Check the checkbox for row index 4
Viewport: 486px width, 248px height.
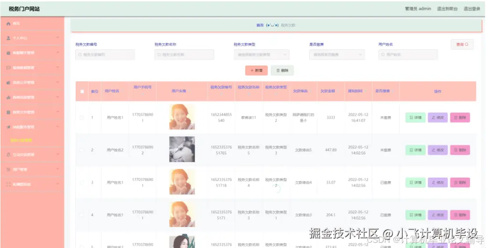[x=82, y=215]
